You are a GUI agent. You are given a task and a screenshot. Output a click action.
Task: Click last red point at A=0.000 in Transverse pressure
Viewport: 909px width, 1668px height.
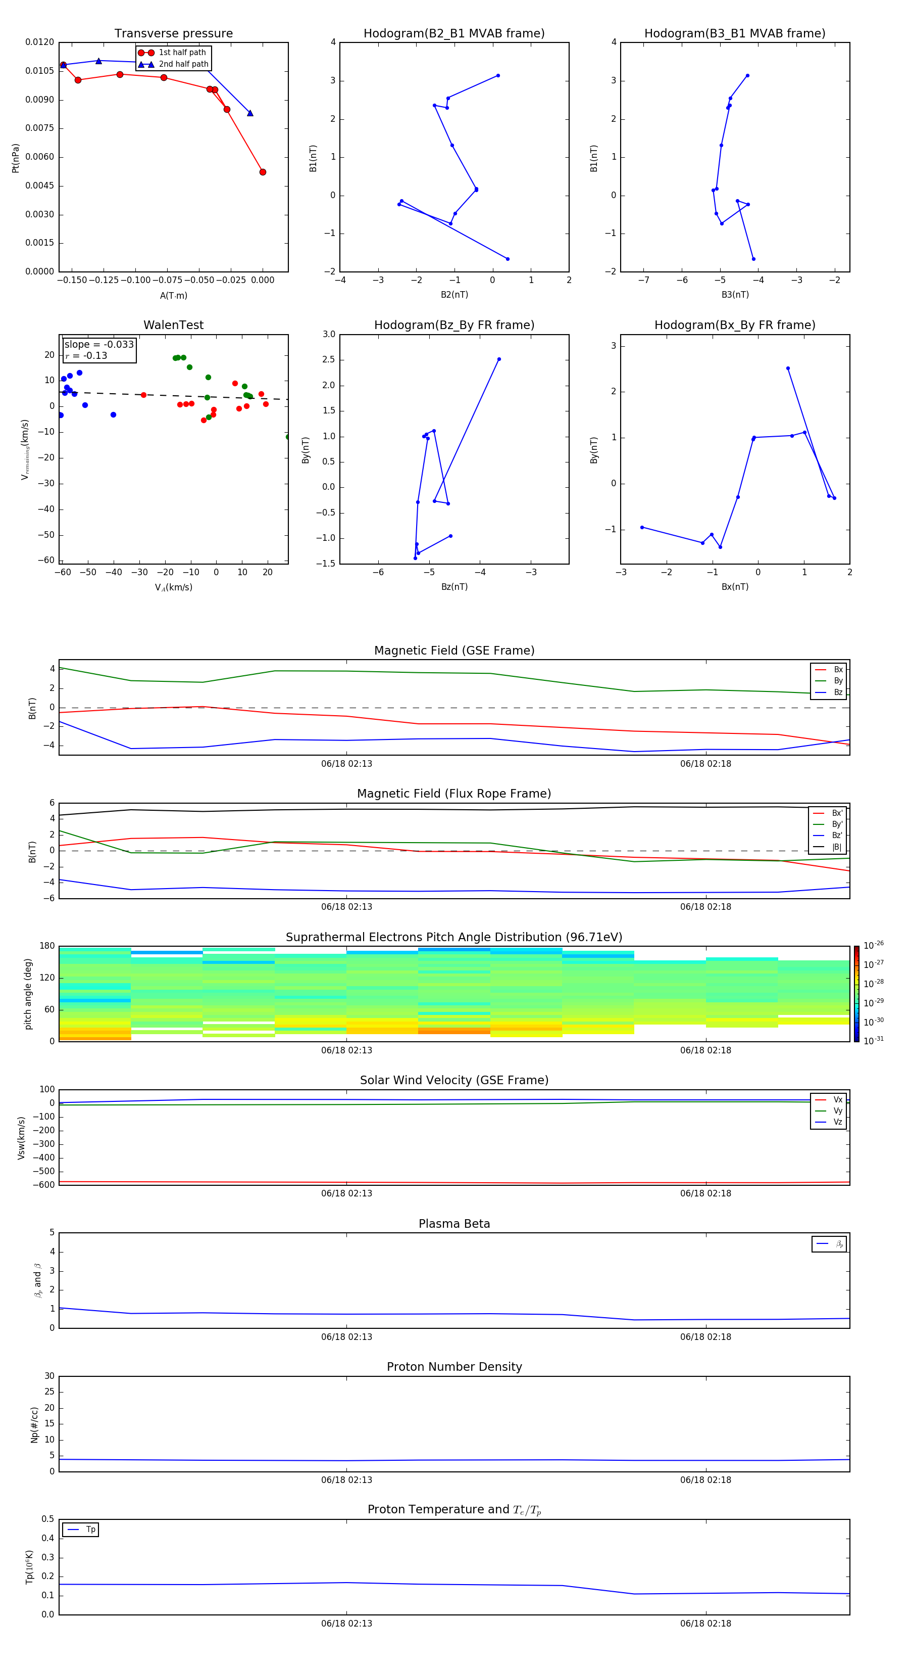click(x=263, y=172)
